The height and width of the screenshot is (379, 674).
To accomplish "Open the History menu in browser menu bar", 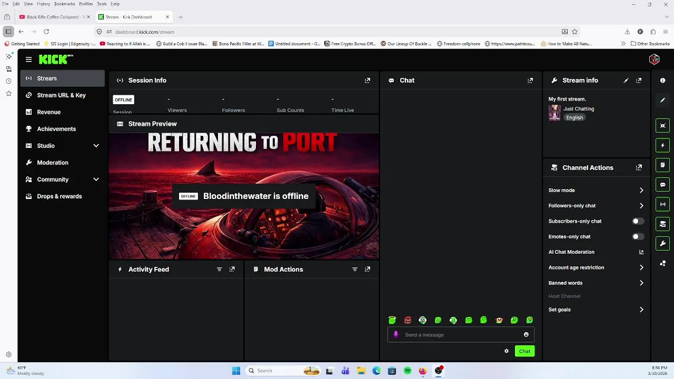I will 44,4.
